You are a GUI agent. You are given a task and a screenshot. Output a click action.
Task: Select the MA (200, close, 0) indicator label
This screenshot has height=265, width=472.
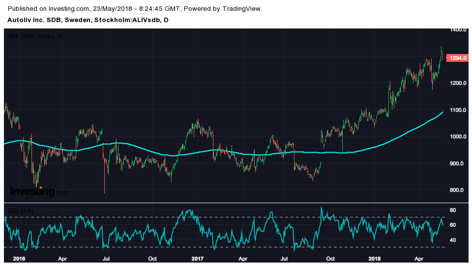(37, 36)
